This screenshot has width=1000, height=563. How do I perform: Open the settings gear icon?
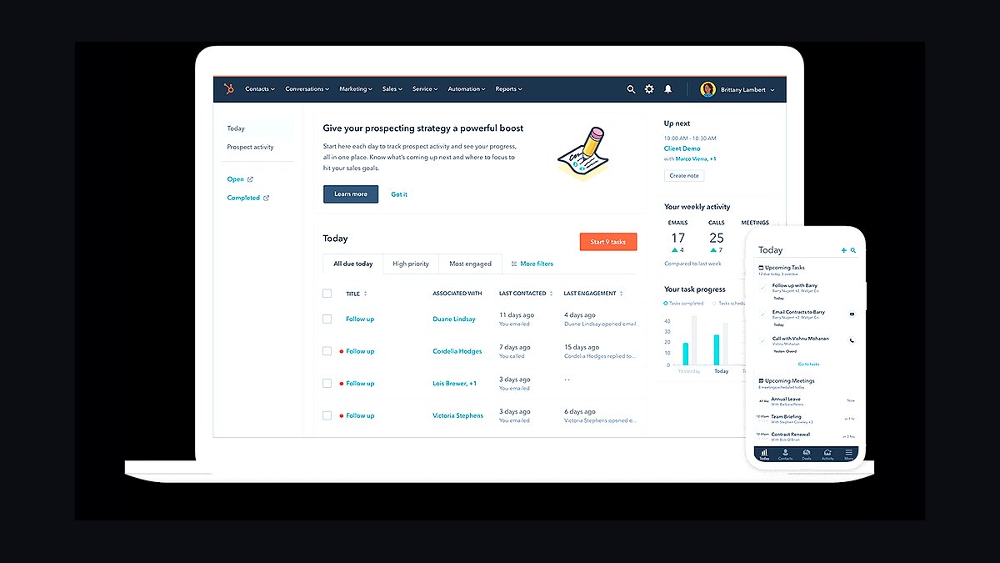click(649, 89)
